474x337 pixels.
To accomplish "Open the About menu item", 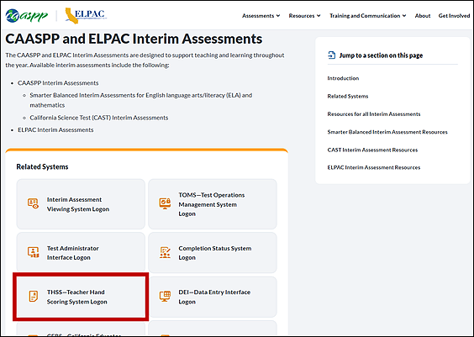I will tap(422, 16).
